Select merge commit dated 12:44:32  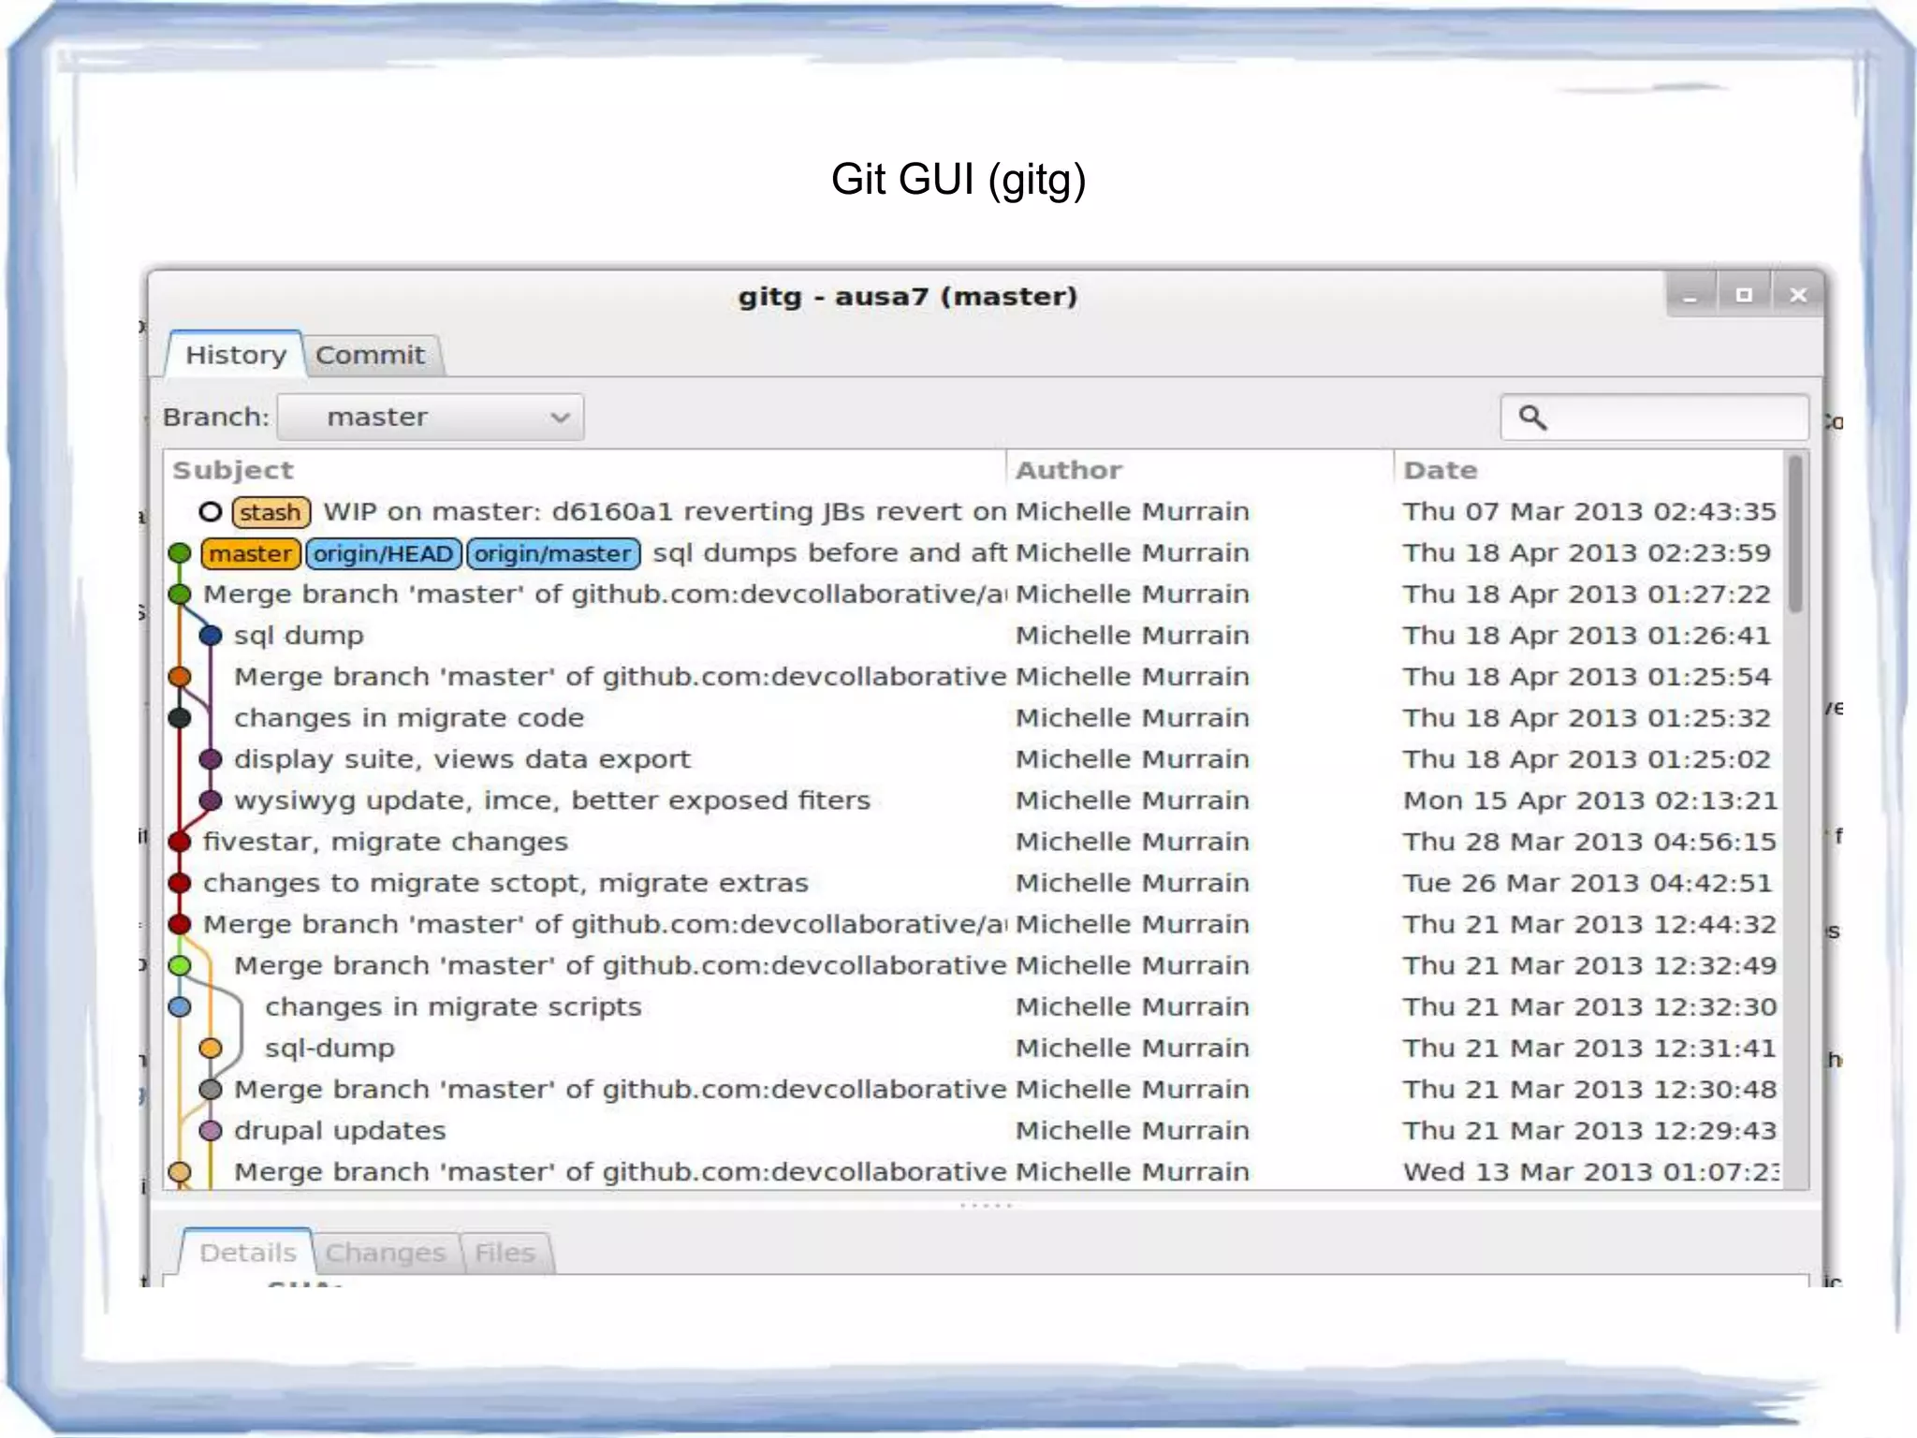(x=973, y=924)
